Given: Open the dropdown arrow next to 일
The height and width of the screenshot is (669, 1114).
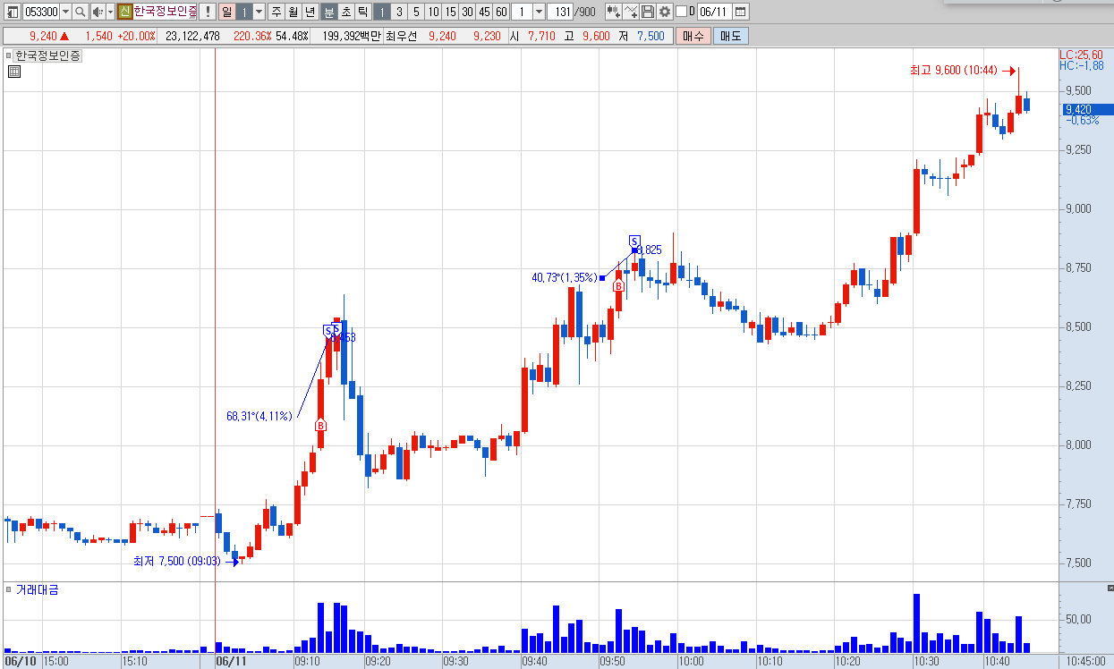Looking at the screenshot, I should [x=259, y=12].
